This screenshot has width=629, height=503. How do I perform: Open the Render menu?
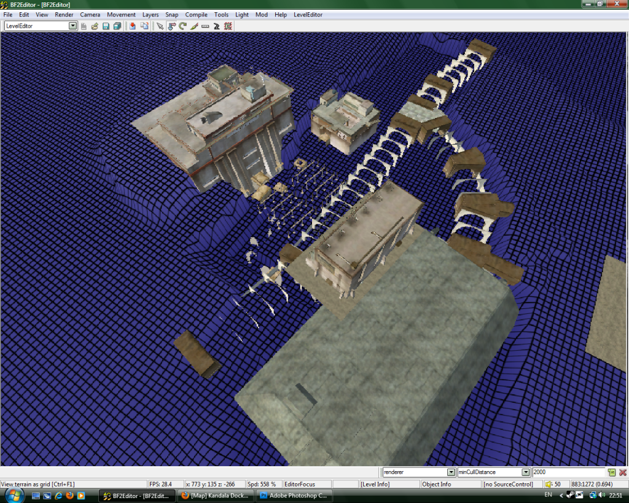click(64, 15)
